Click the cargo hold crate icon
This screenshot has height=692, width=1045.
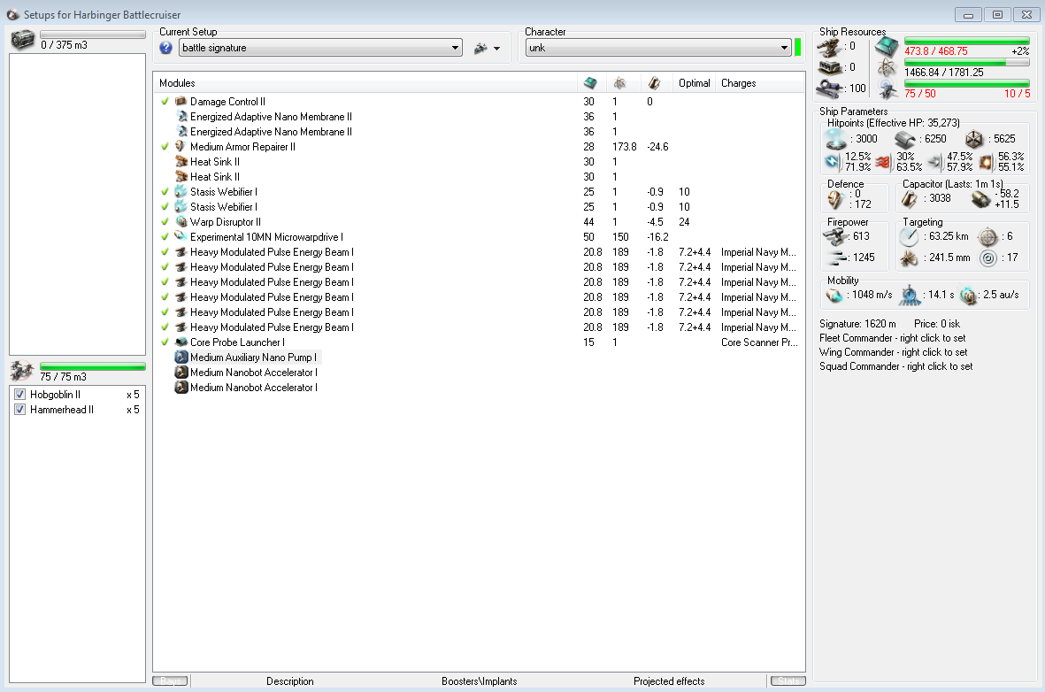22,39
